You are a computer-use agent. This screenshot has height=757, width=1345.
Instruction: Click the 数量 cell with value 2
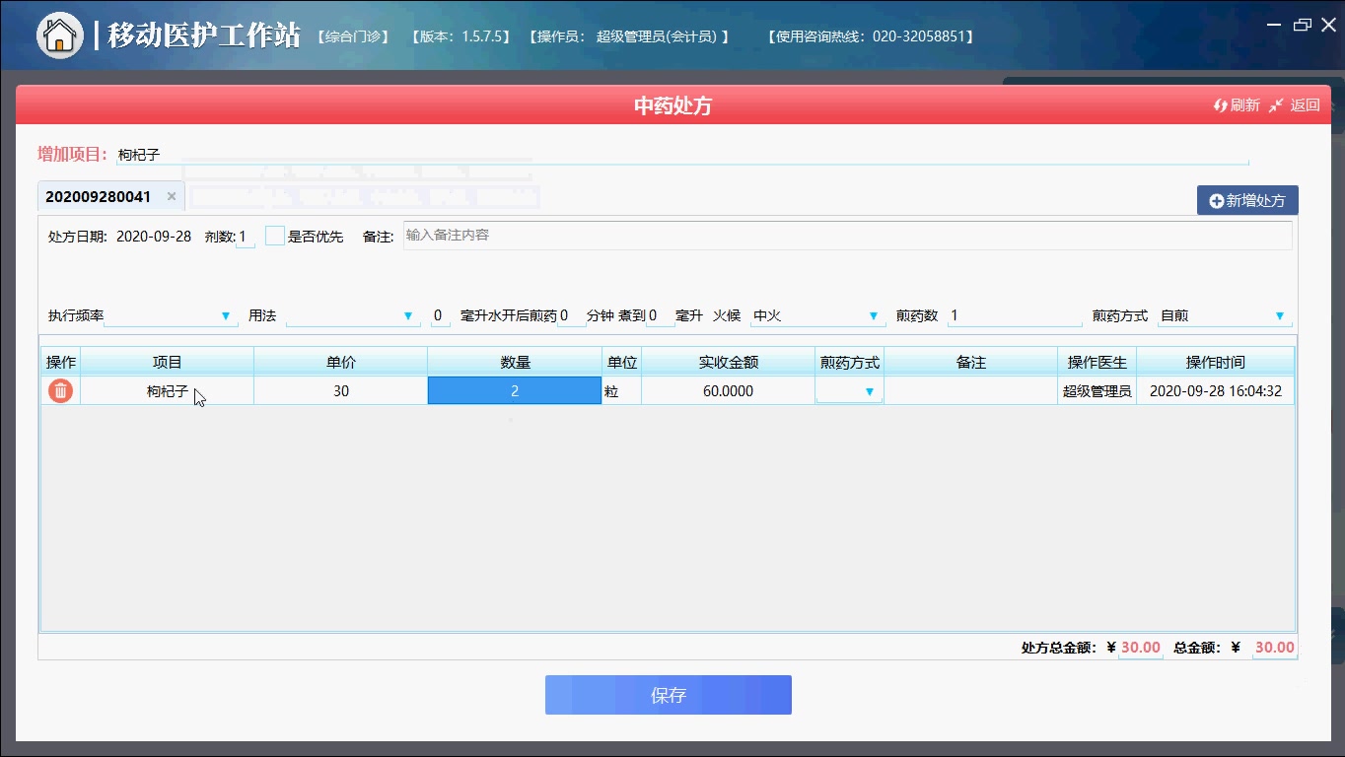click(x=515, y=391)
